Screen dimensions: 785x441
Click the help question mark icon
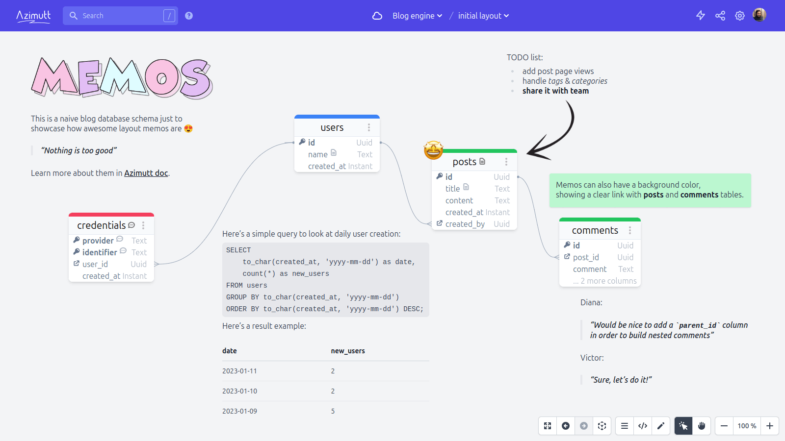189,16
